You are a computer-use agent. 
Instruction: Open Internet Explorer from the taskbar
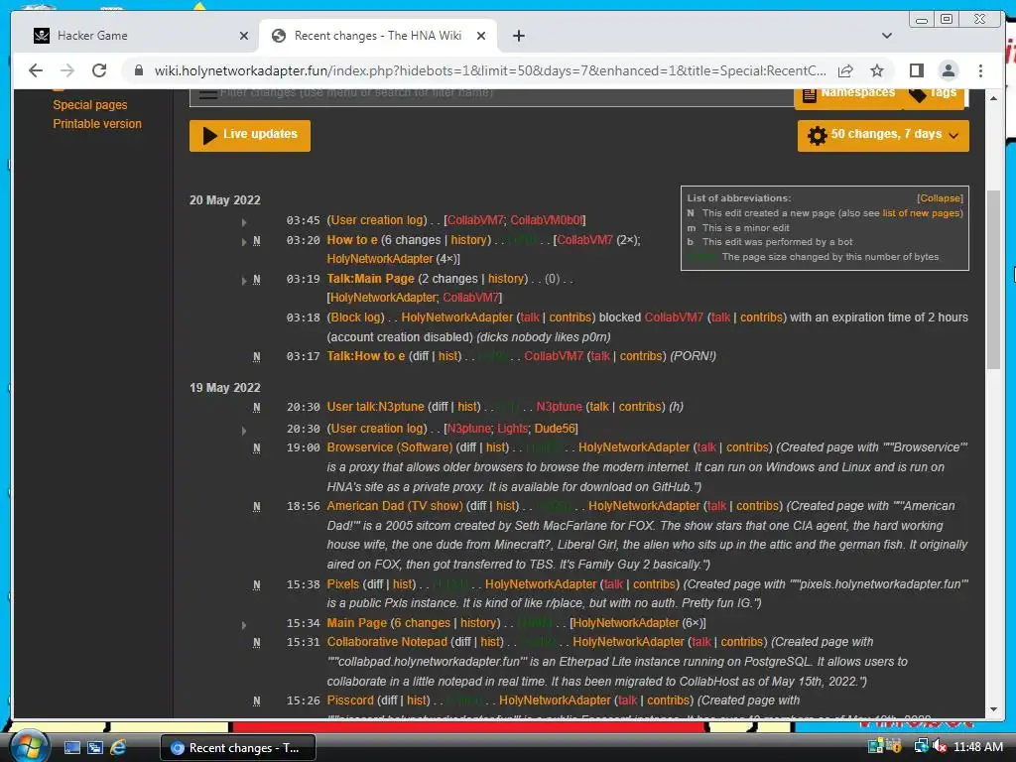118,748
